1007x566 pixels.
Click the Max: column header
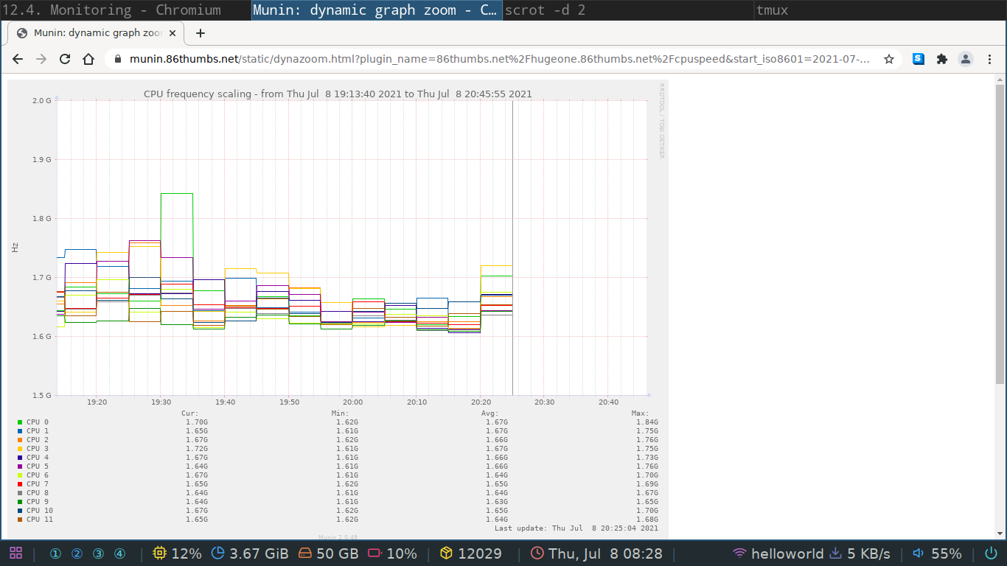coord(641,413)
